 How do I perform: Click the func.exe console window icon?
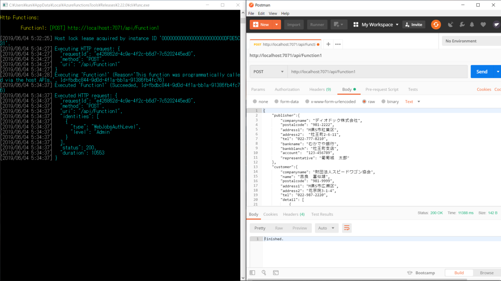[x=4, y=5]
